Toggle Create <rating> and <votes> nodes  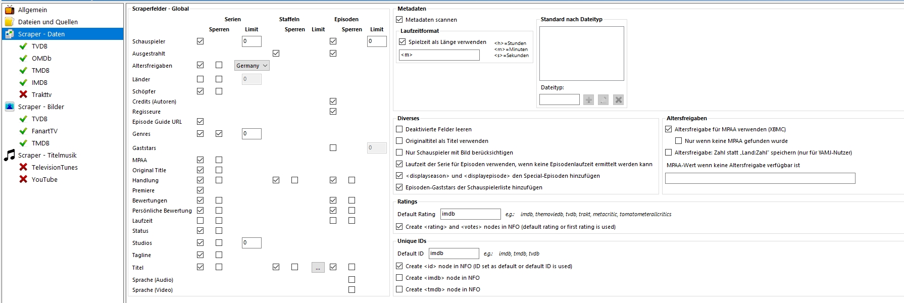399,227
